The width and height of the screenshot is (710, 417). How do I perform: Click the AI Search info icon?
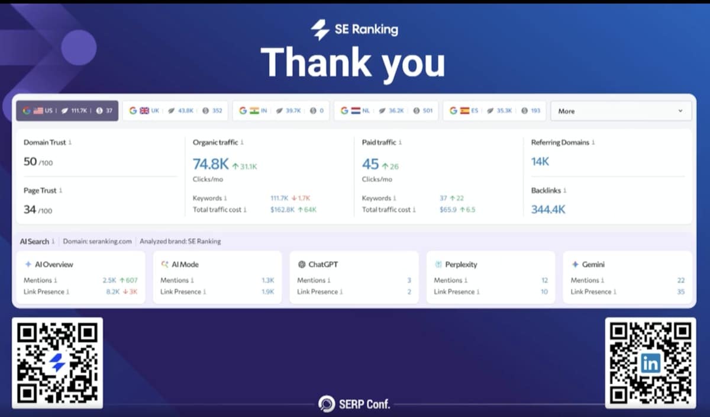coord(53,242)
